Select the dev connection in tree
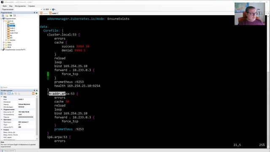Viewport: 270px width, 152px height. tap(11, 38)
